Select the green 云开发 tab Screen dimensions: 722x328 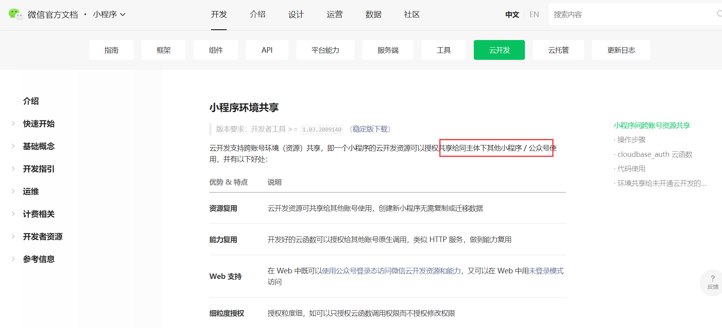click(x=499, y=50)
